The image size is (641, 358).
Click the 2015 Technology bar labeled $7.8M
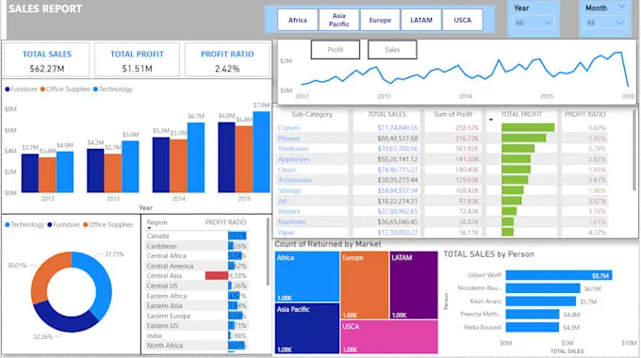tap(262, 152)
